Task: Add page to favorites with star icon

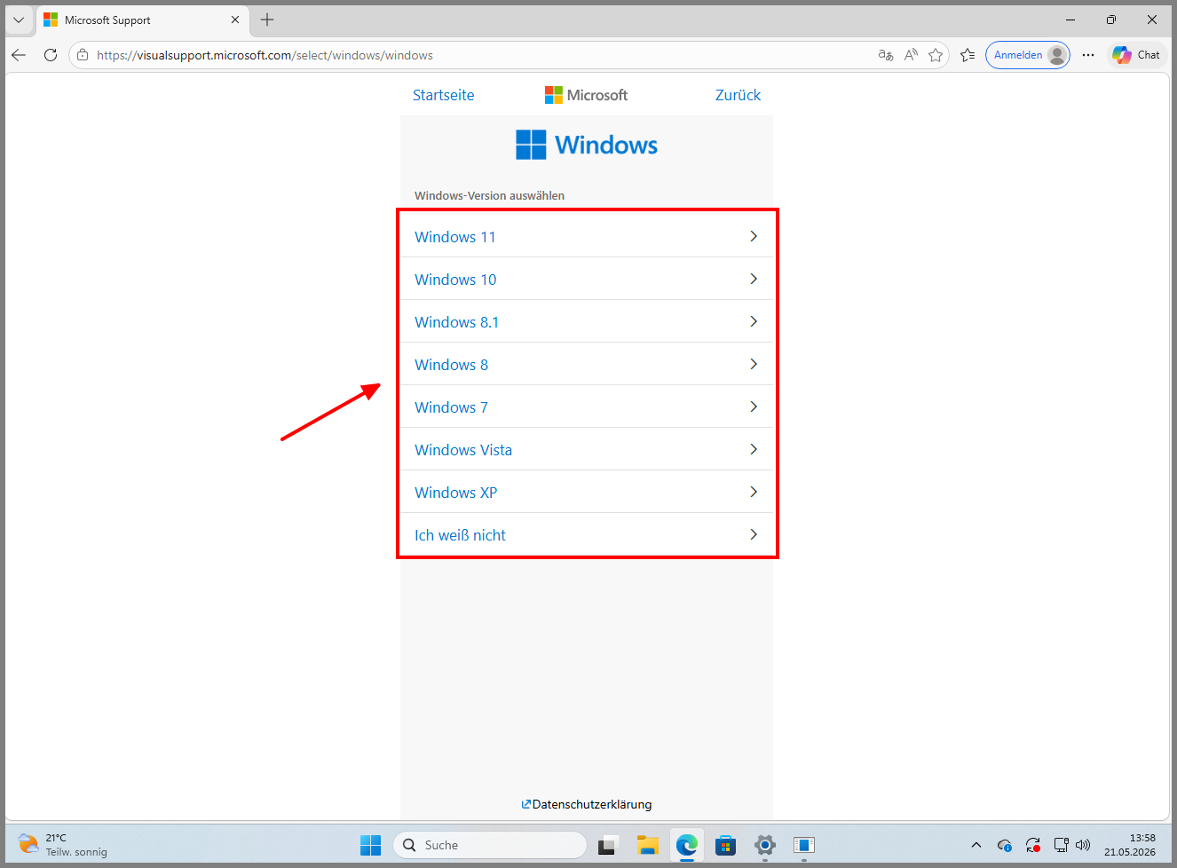Action: click(x=936, y=55)
